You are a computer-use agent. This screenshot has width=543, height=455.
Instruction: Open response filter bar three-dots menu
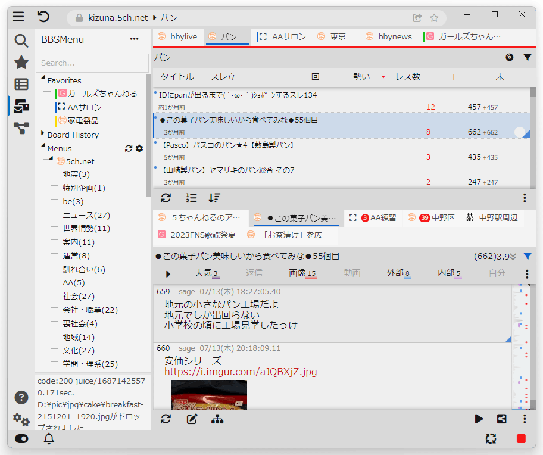[527, 274]
